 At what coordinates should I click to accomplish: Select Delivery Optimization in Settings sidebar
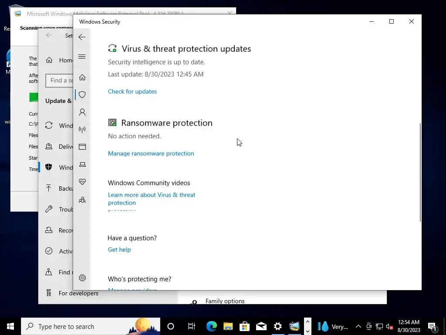click(59, 147)
